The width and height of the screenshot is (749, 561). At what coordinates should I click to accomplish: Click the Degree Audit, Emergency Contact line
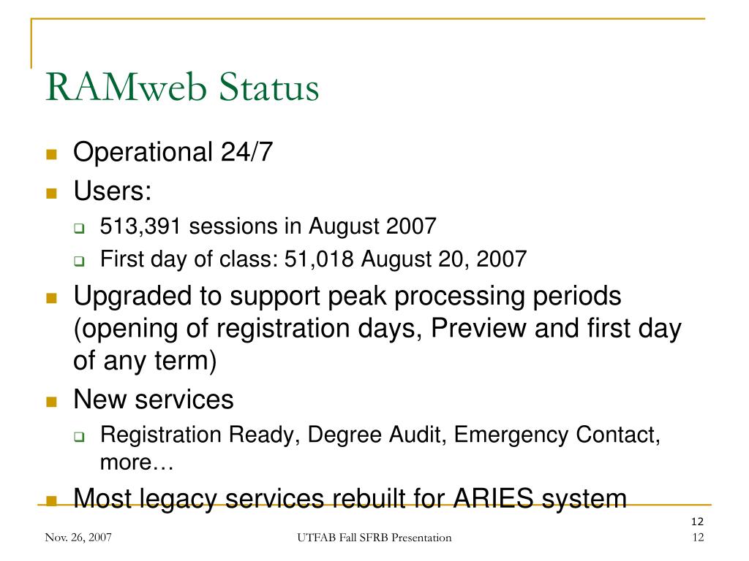pyautogui.click(x=380, y=448)
